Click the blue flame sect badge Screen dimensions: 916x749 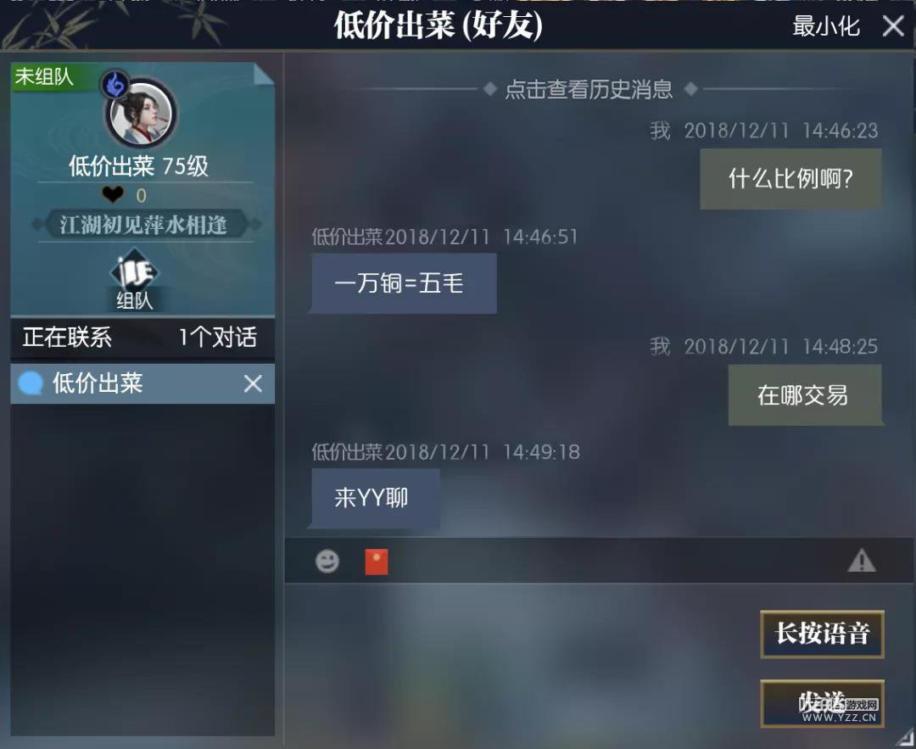coord(115,86)
